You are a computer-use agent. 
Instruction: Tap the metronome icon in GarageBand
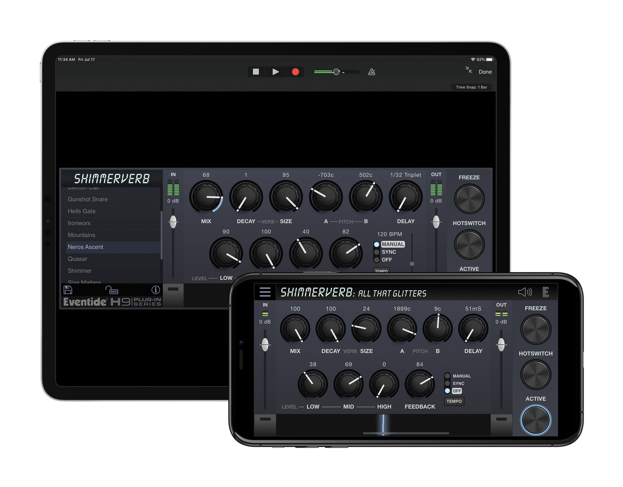pyautogui.click(x=371, y=72)
